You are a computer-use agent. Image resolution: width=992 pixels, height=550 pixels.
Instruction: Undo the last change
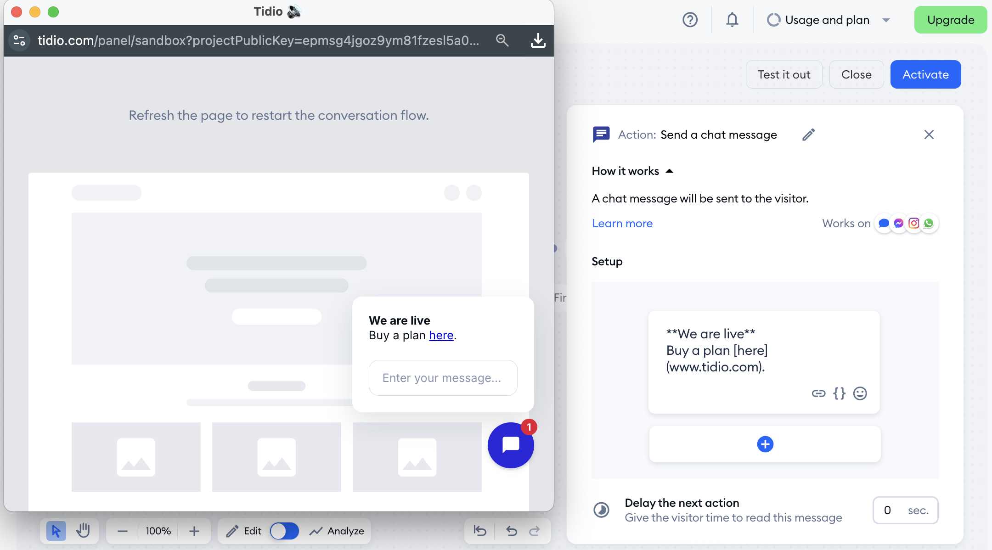tap(512, 531)
